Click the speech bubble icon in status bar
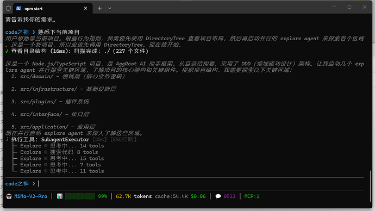 coord(218,196)
